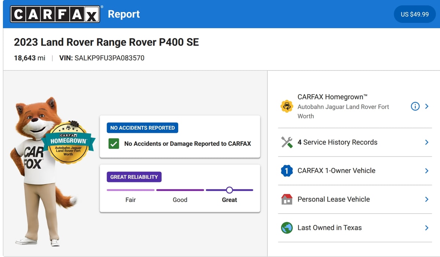The image size is (440, 257).
Task: Expand the CARFAX Homegrown row chevron
Action: pos(427,106)
